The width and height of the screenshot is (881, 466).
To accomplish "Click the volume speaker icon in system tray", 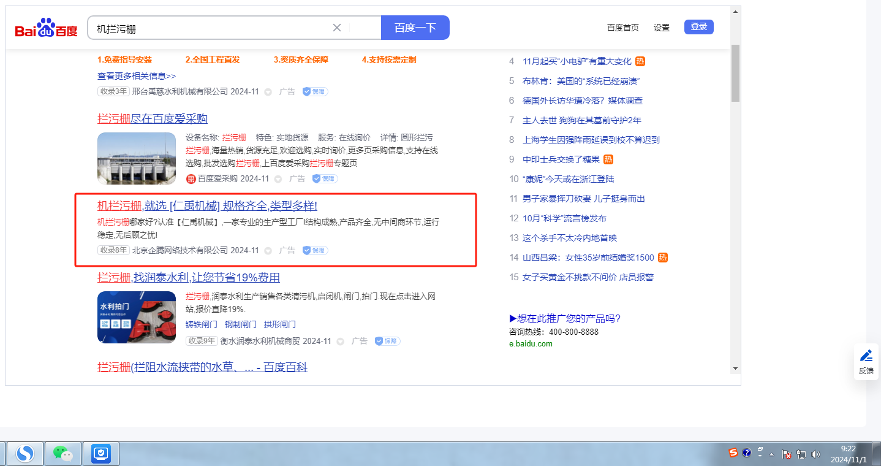I will tap(815, 454).
